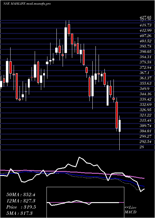Select the 326.95 price level label
This screenshot has width=155, height=218.
[x=145, y=110]
